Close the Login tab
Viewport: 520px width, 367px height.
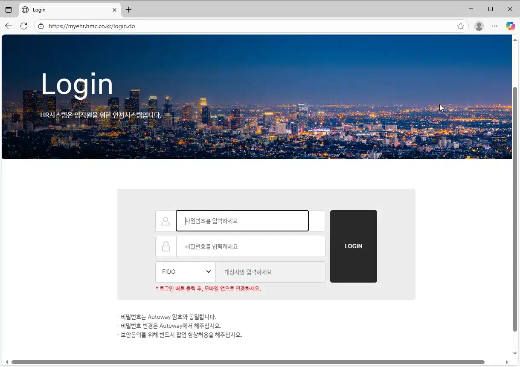coord(114,9)
